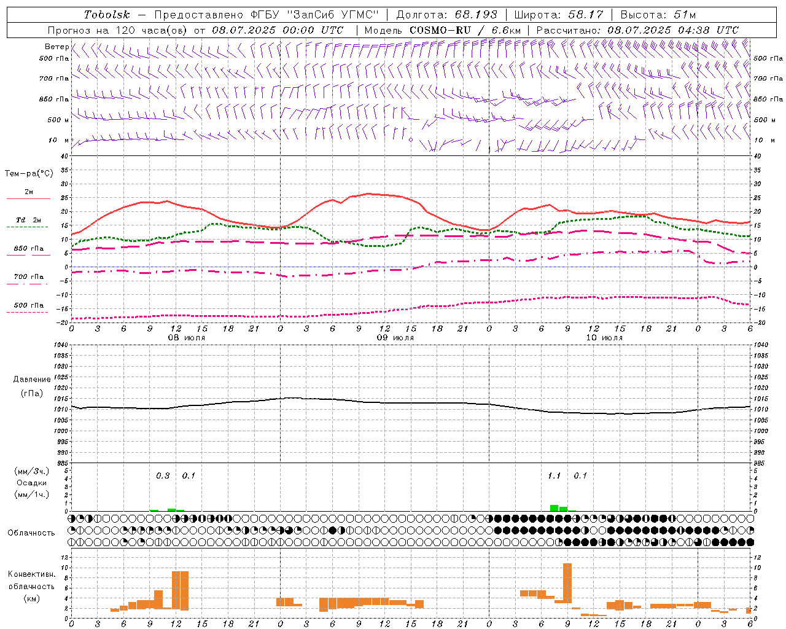Click the right-side 850 гПа wind level label
This screenshot has width=786, height=629.
pyautogui.click(x=768, y=99)
